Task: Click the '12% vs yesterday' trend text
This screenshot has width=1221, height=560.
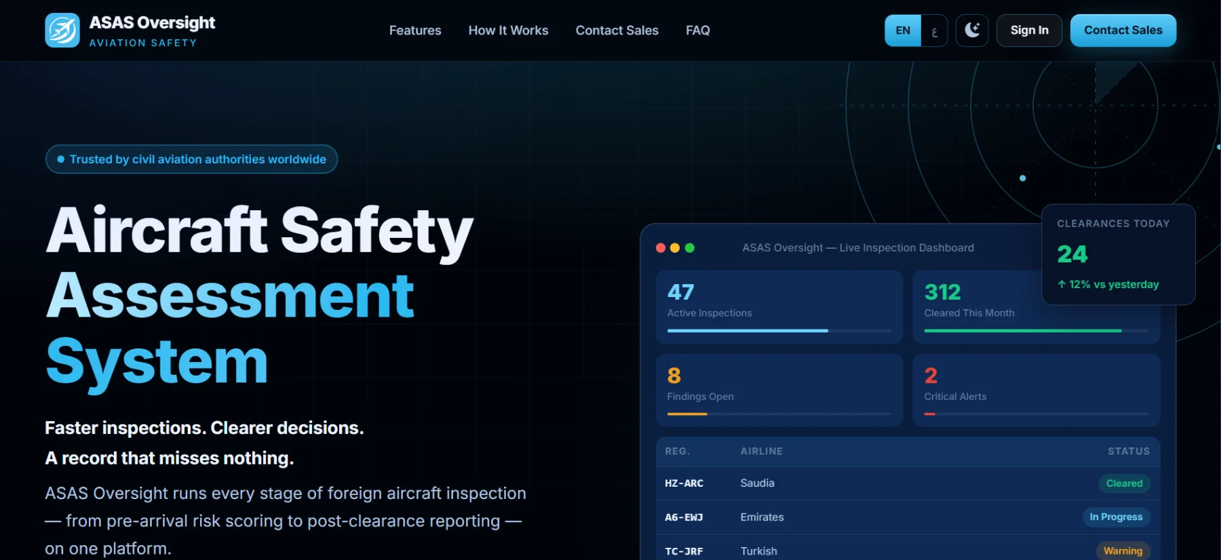Action: (1108, 285)
